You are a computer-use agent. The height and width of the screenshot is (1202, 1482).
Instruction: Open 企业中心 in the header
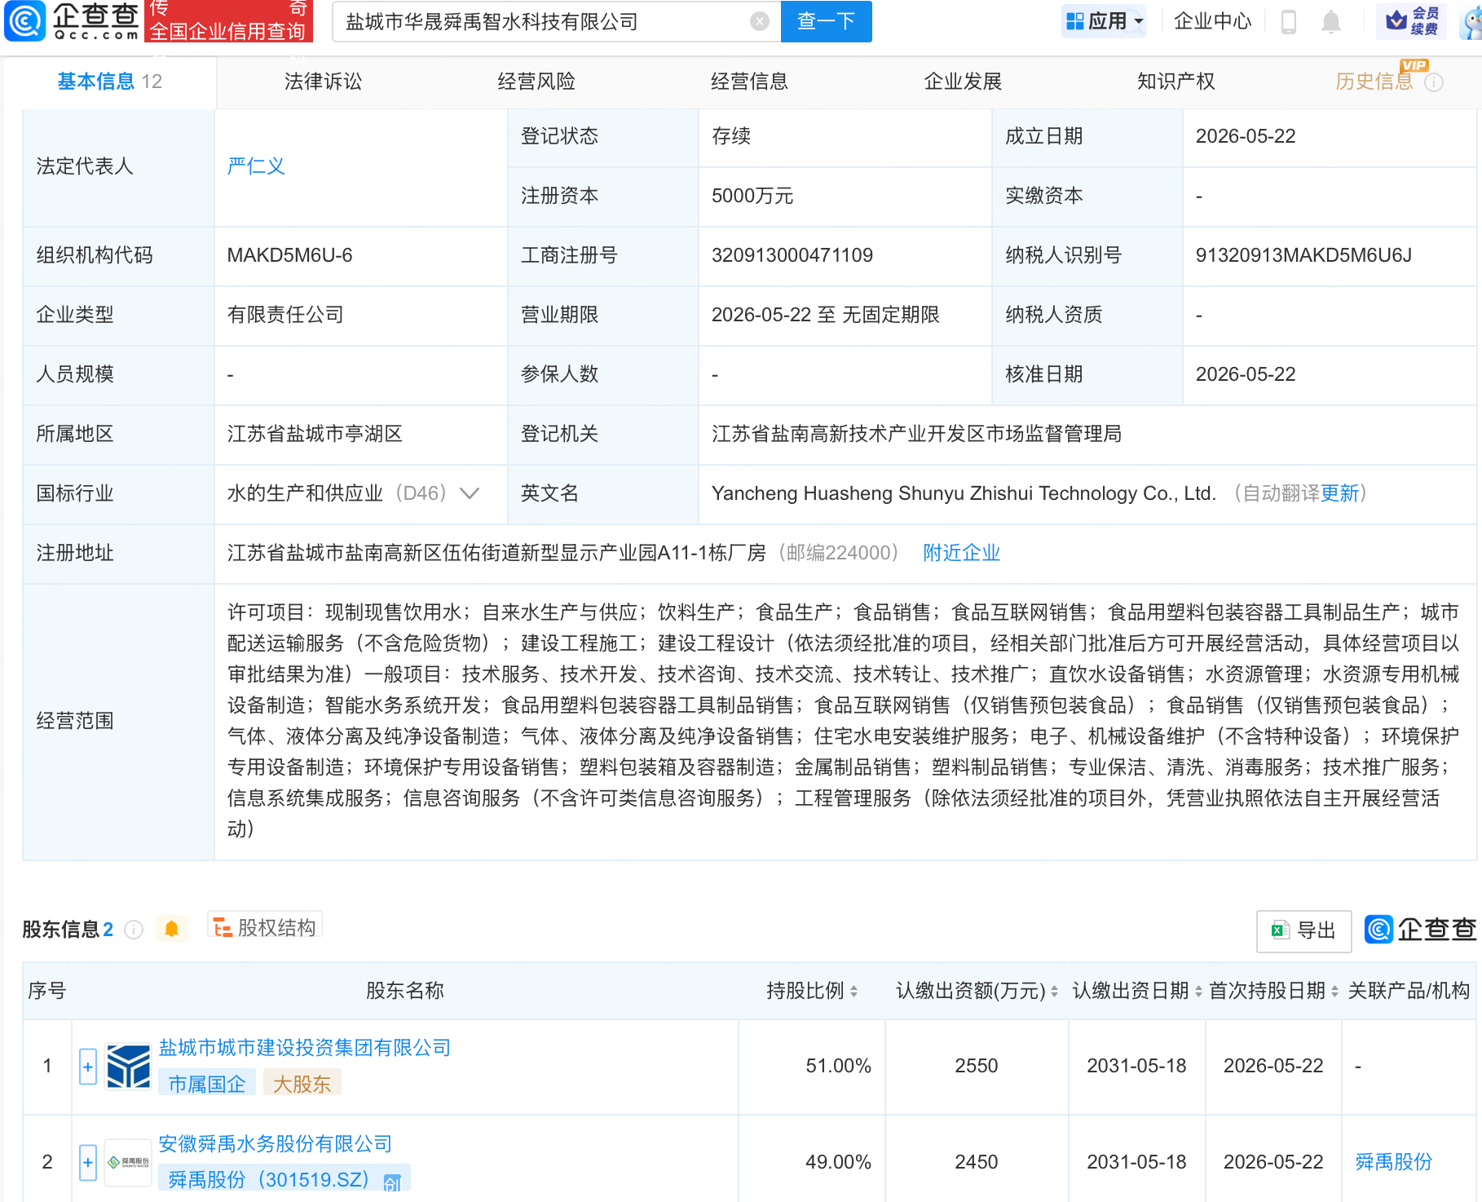click(1212, 21)
